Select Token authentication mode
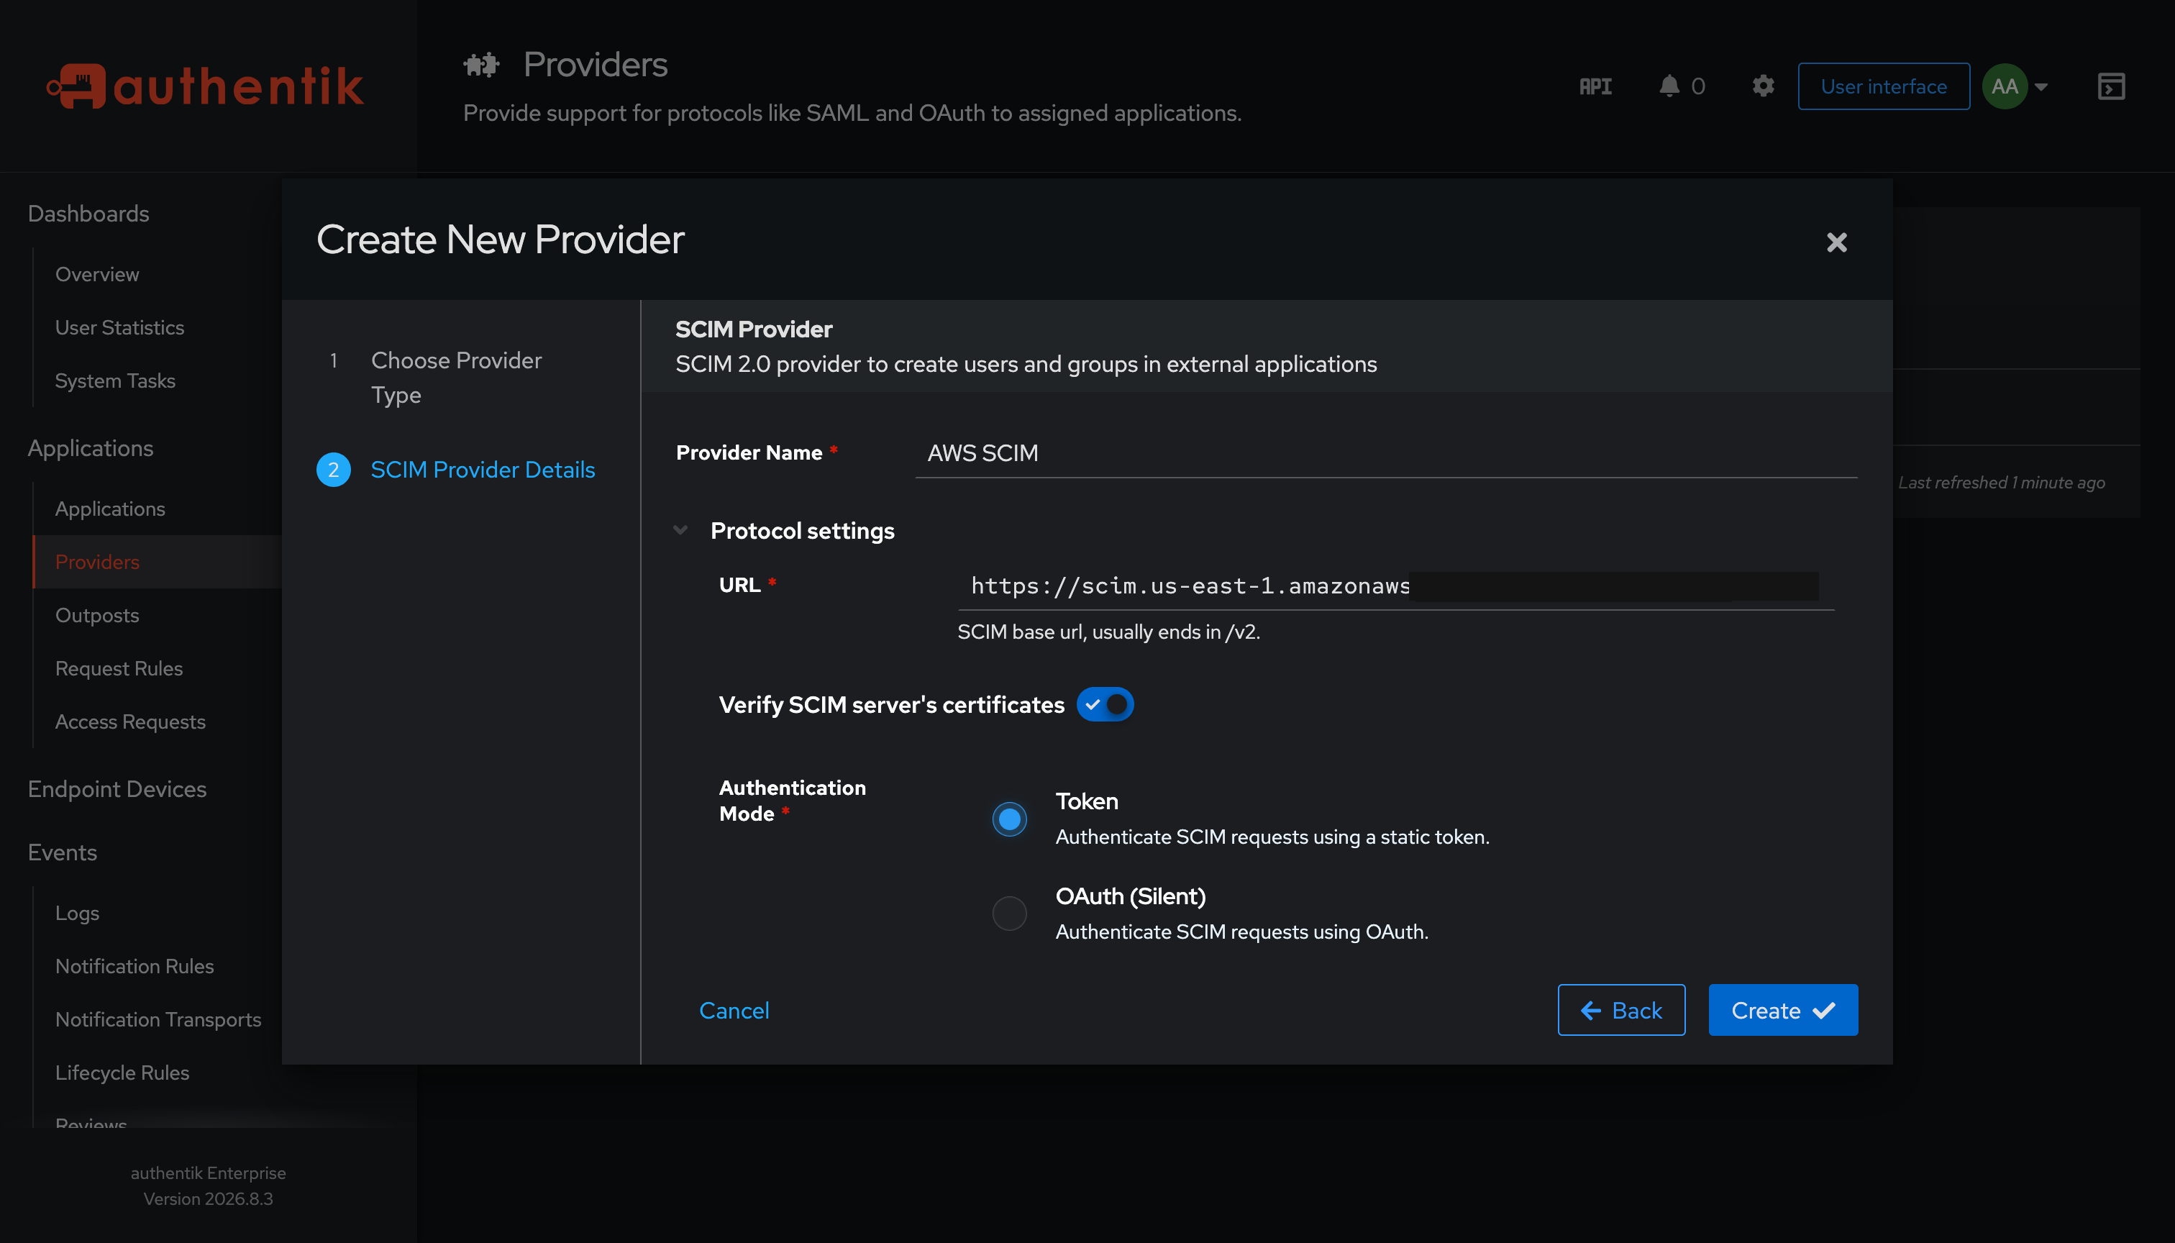 click(1009, 819)
